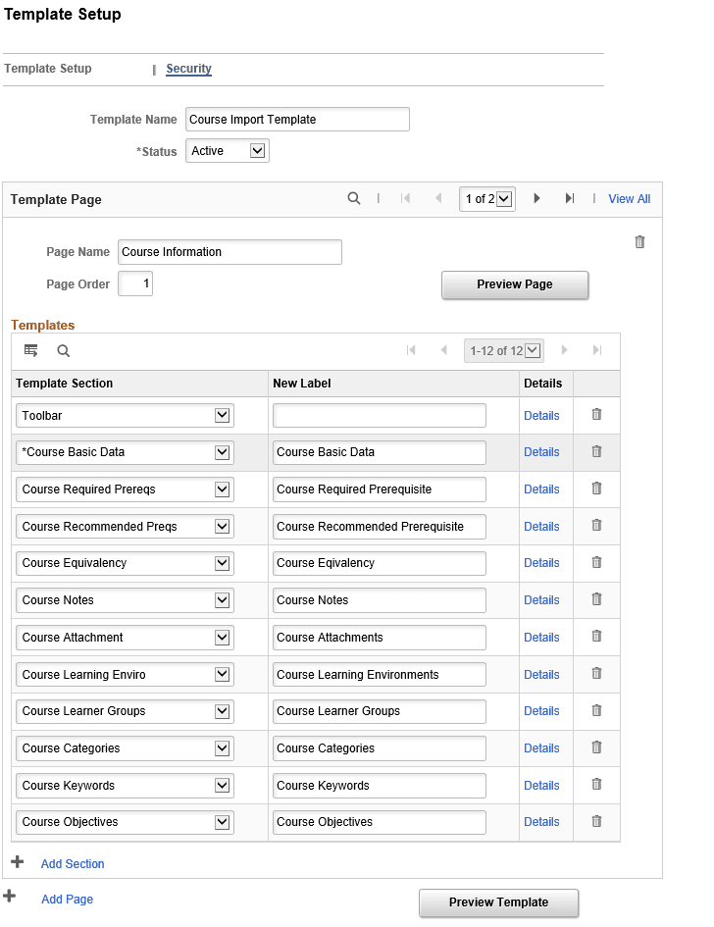Click the View All link
Viewport: 714px width, 927px height.
pos(629,199)
